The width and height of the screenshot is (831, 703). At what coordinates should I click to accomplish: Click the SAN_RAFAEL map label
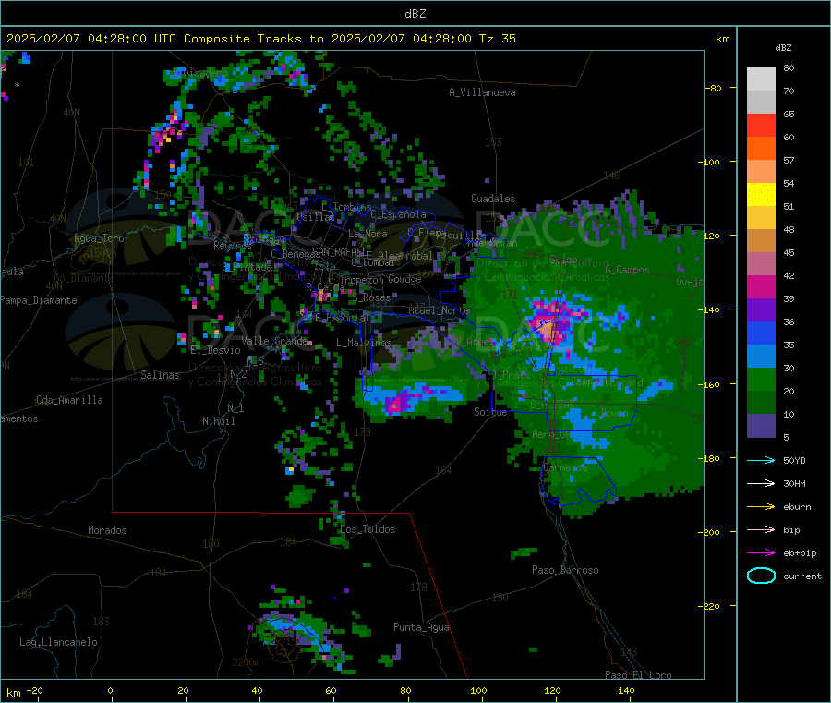(338, 251)
